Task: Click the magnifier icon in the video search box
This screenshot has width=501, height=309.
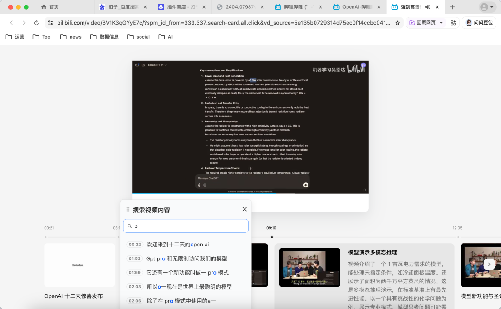Action: (129, 226)
